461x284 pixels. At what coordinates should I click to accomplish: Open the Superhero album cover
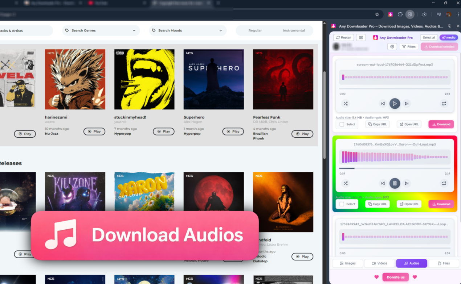pyautogui.click(x=214, y=79)
